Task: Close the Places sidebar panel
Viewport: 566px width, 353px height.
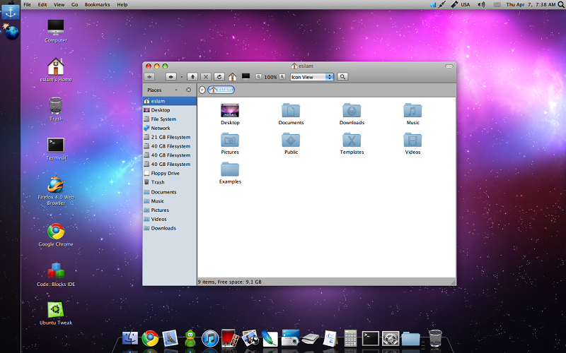Action: pos(188,90)
